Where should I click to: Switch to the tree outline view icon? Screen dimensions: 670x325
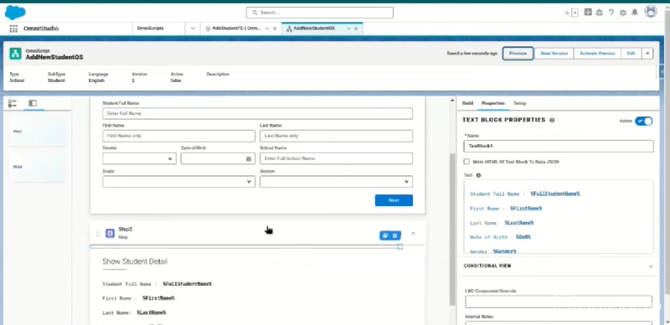pyautogui.click(x=13, y=103)
